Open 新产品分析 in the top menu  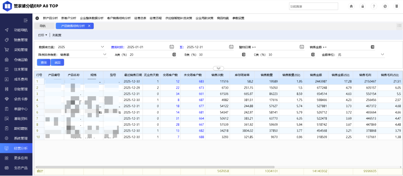(x=50, y=18)
